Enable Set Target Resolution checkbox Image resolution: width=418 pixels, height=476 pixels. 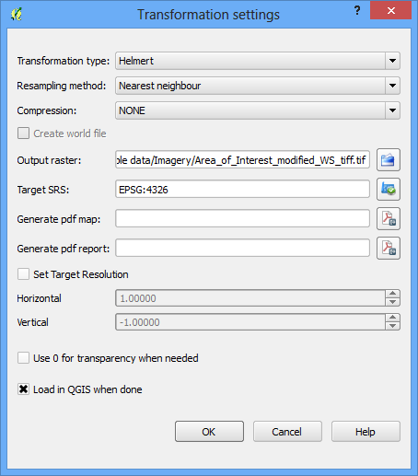pos(23,274)
